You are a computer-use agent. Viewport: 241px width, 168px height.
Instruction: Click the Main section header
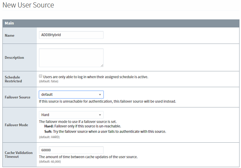tap(121, 23)
